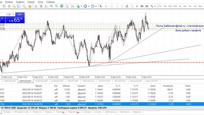Open the Strategy Tester icon
This screenshot has height=115, width=204.
(x=24, y=6)
